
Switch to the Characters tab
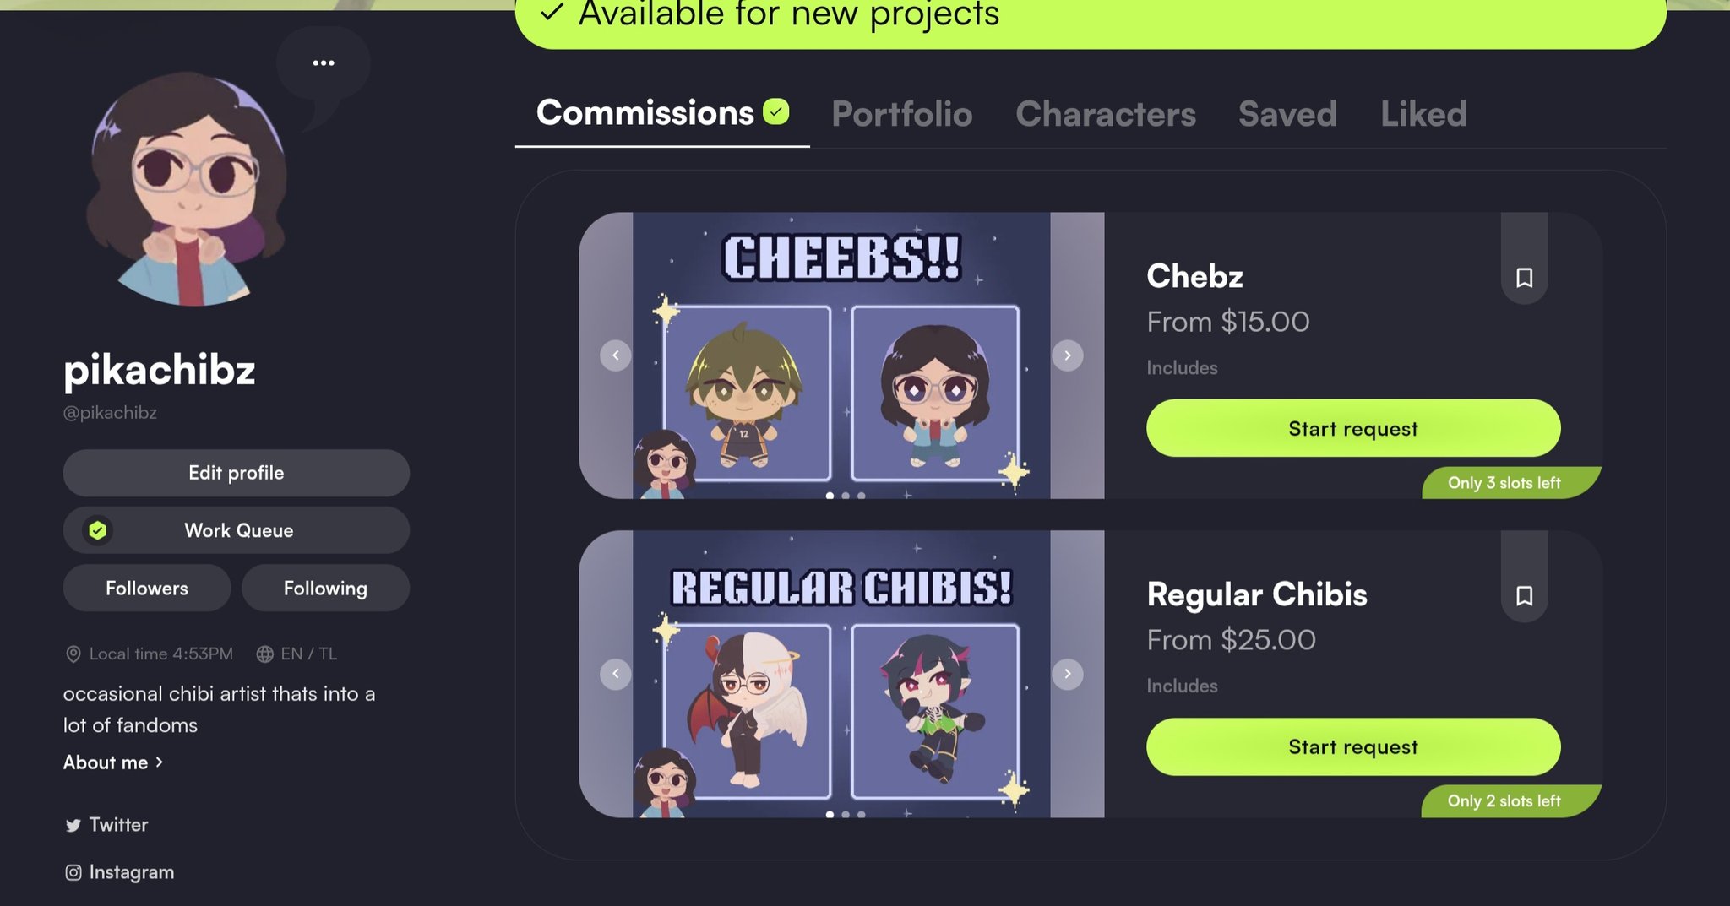coord(1106,114)
